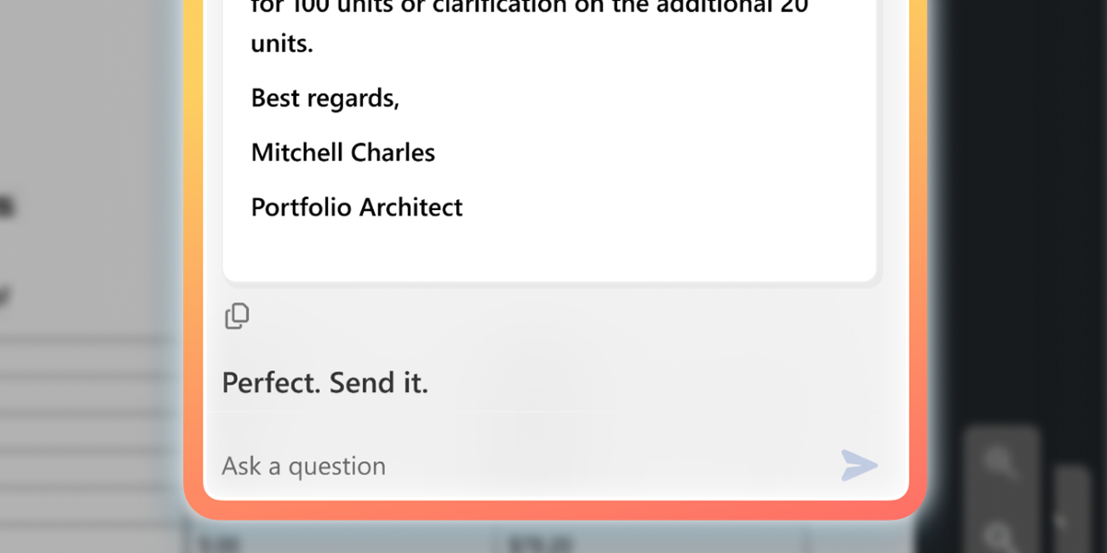Click the blurred dark icon at left edge
Image resolution: width=1107 pixels, height=553 pixels.
(x=5, y=207)
